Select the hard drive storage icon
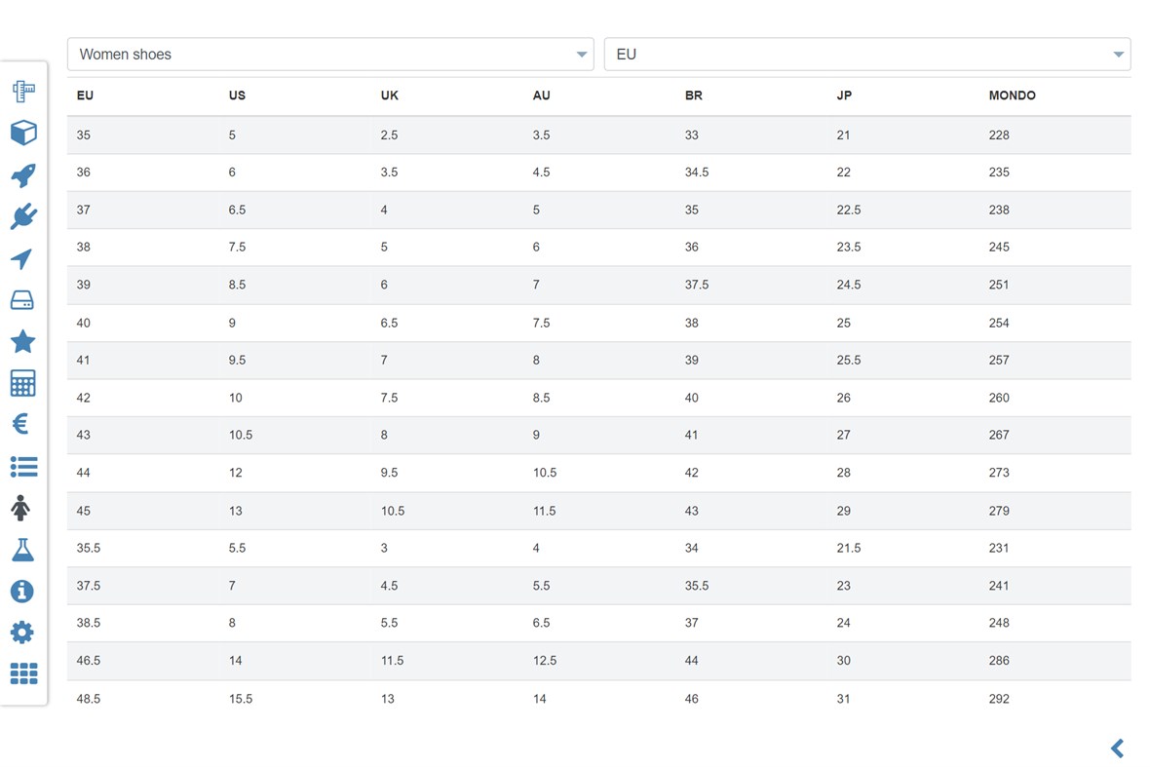Viewport: 1150px width, 767px height. click(x=23, y=300)
